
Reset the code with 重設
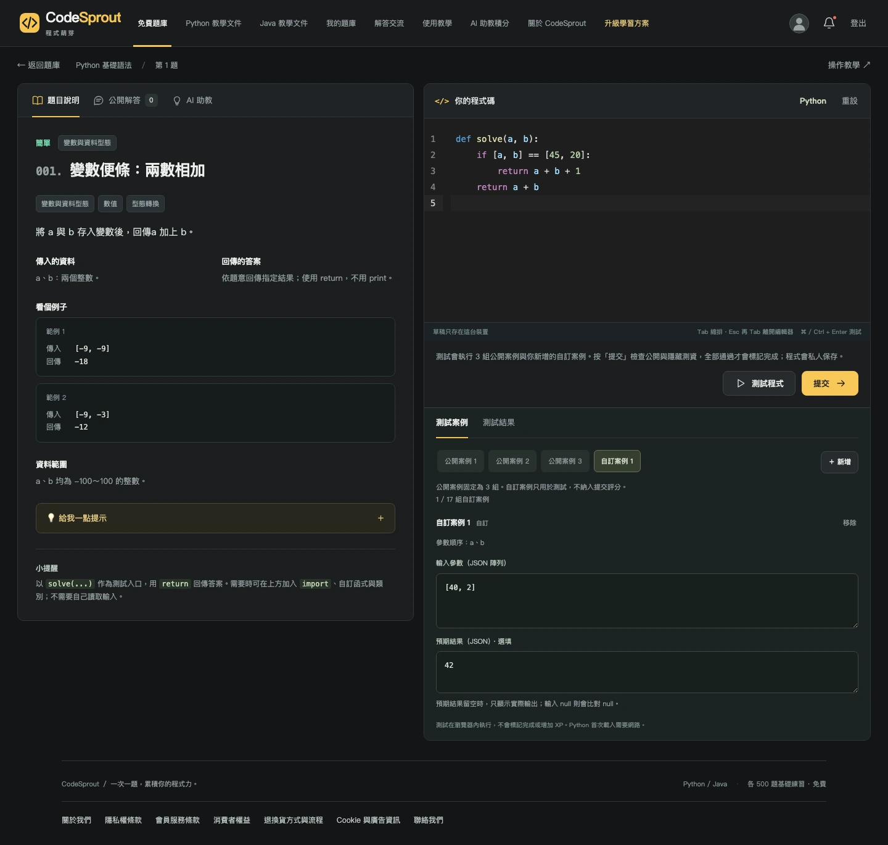click(850, 101)
